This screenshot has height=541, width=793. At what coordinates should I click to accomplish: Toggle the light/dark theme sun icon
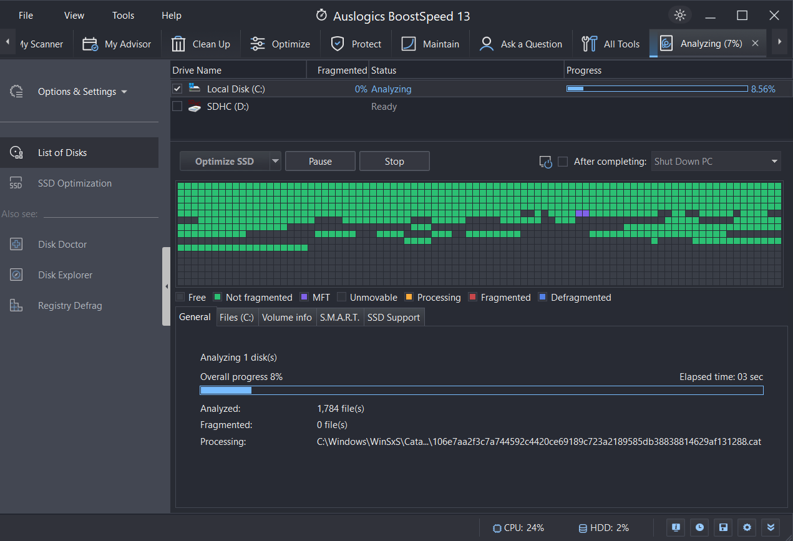[679, 16]
